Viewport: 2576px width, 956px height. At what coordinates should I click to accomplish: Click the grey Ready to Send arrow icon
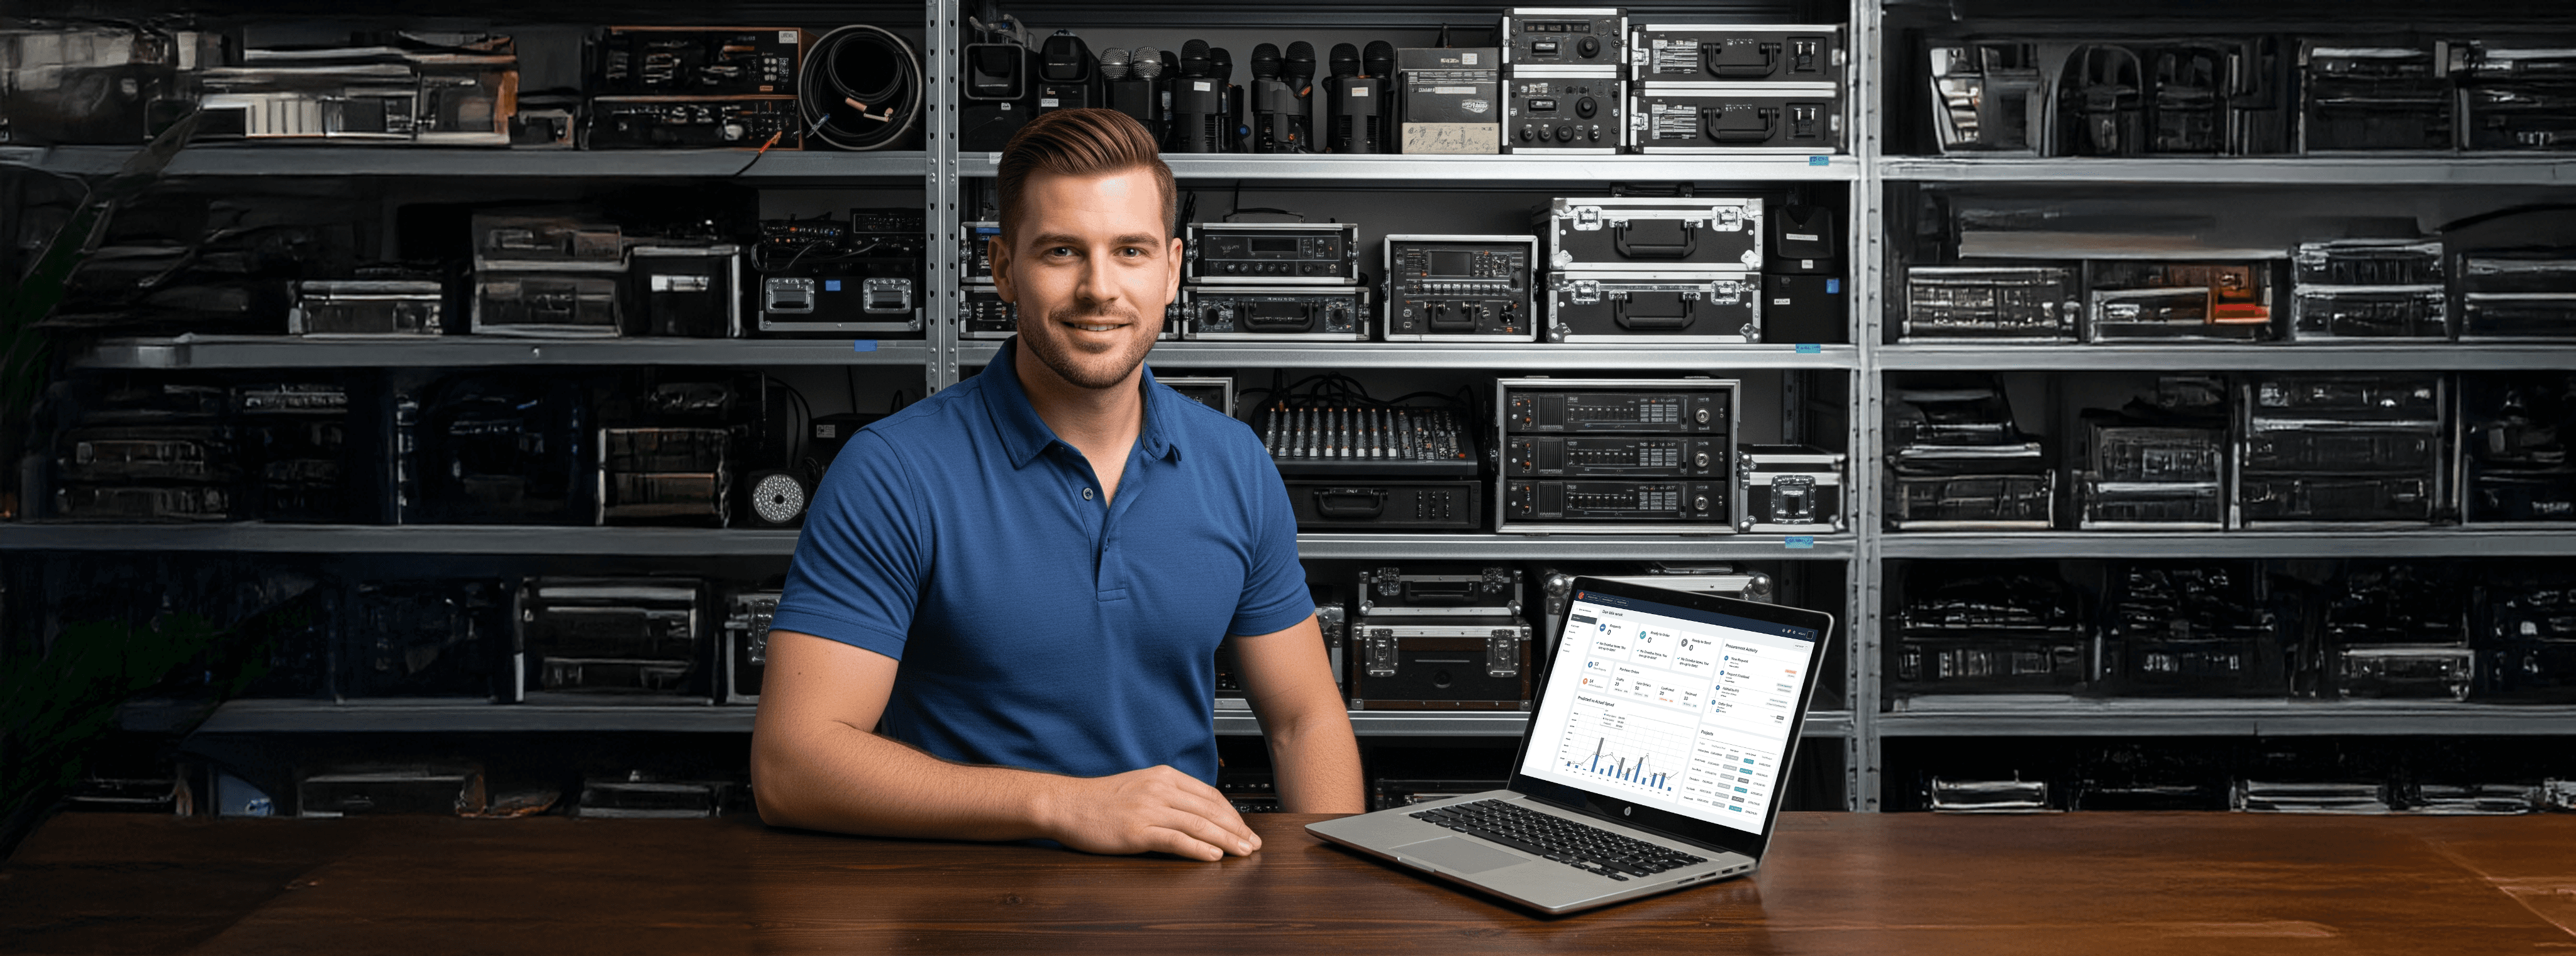pyautogui.click(x=1685, y=644)
